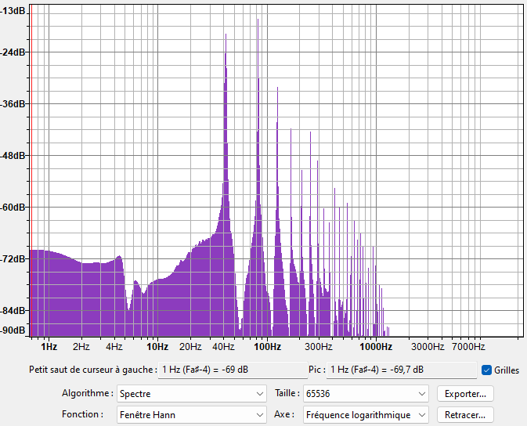Screen dimensions: 527x426
Task: Click the 2Hz frequency axis label
Action: [81, 347]
